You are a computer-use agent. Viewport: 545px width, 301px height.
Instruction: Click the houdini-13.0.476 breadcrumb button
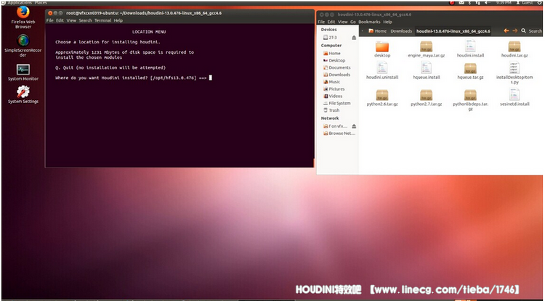pos(453,31)
